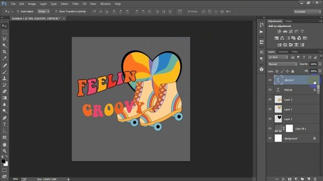Hide the GROOVY layer
This screenshot has height=181, width=323.
pyautogui.click(x=270, y=80)
